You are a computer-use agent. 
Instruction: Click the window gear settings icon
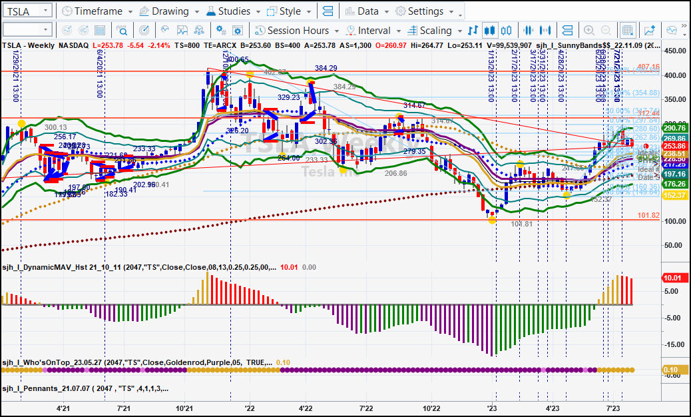coord(238,31)
